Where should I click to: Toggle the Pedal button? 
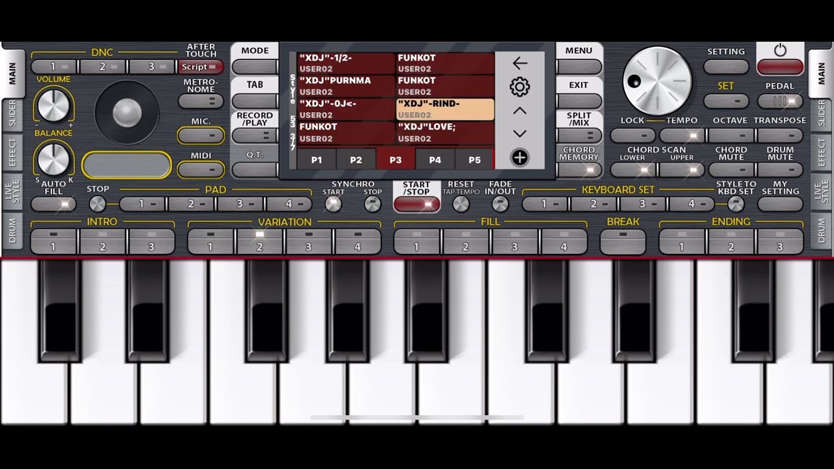[780, 101]
